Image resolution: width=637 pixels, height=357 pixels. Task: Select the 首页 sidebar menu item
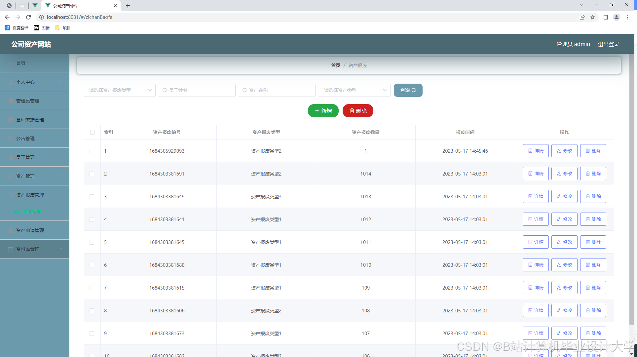[21, 63]
